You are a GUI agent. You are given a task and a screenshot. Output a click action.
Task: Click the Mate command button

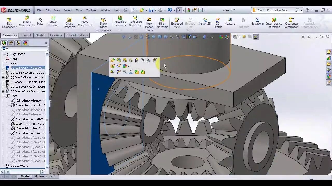click(40, 21)
